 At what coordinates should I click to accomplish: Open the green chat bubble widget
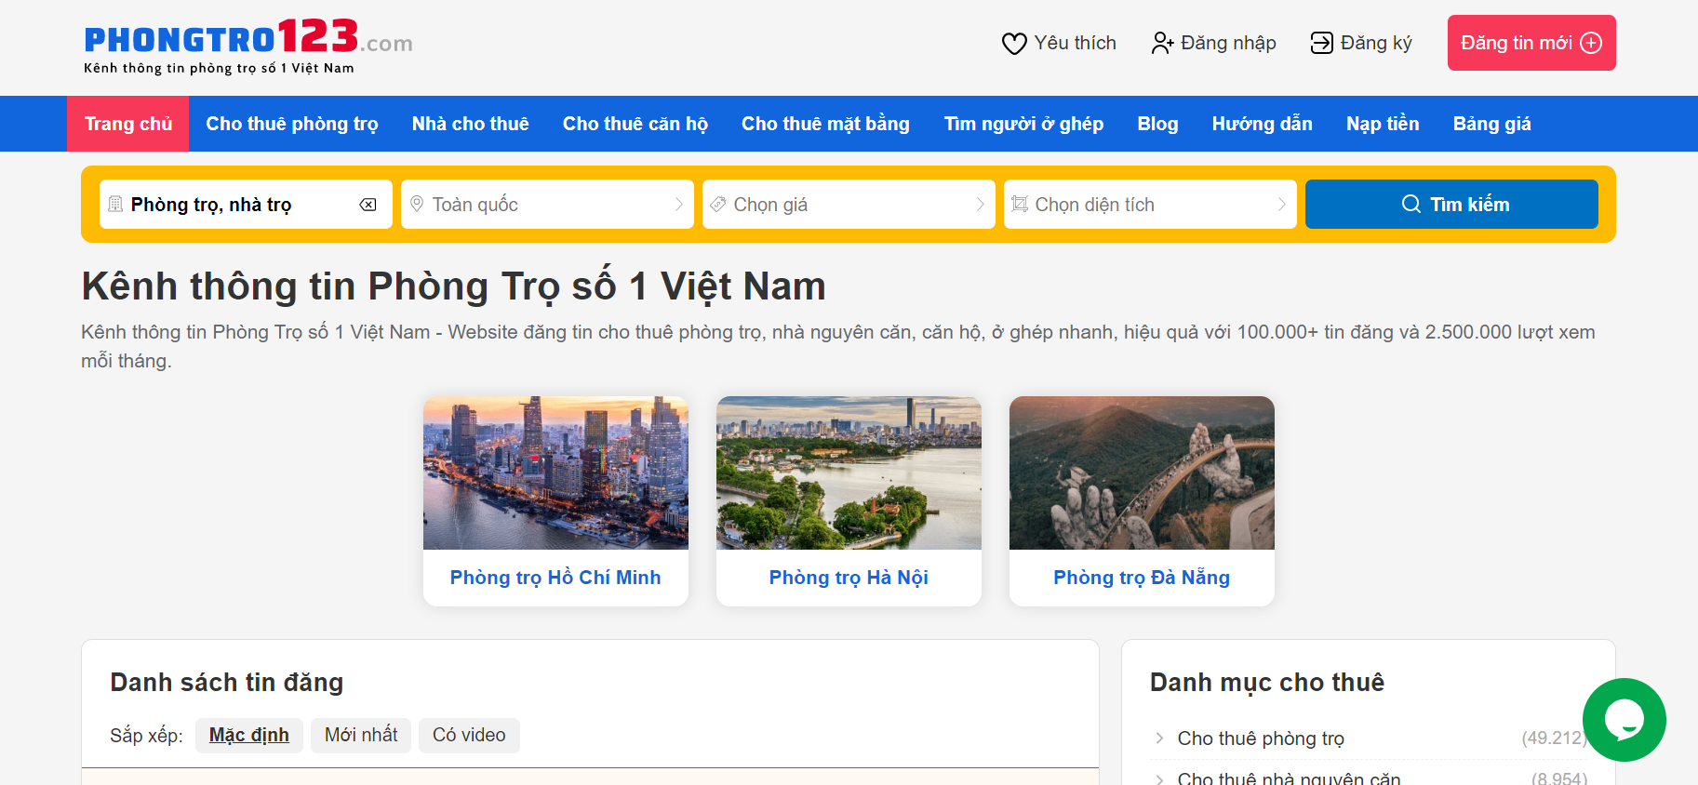(1624, 719)
